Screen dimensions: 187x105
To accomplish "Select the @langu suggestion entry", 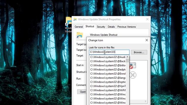I will [108, 78].
